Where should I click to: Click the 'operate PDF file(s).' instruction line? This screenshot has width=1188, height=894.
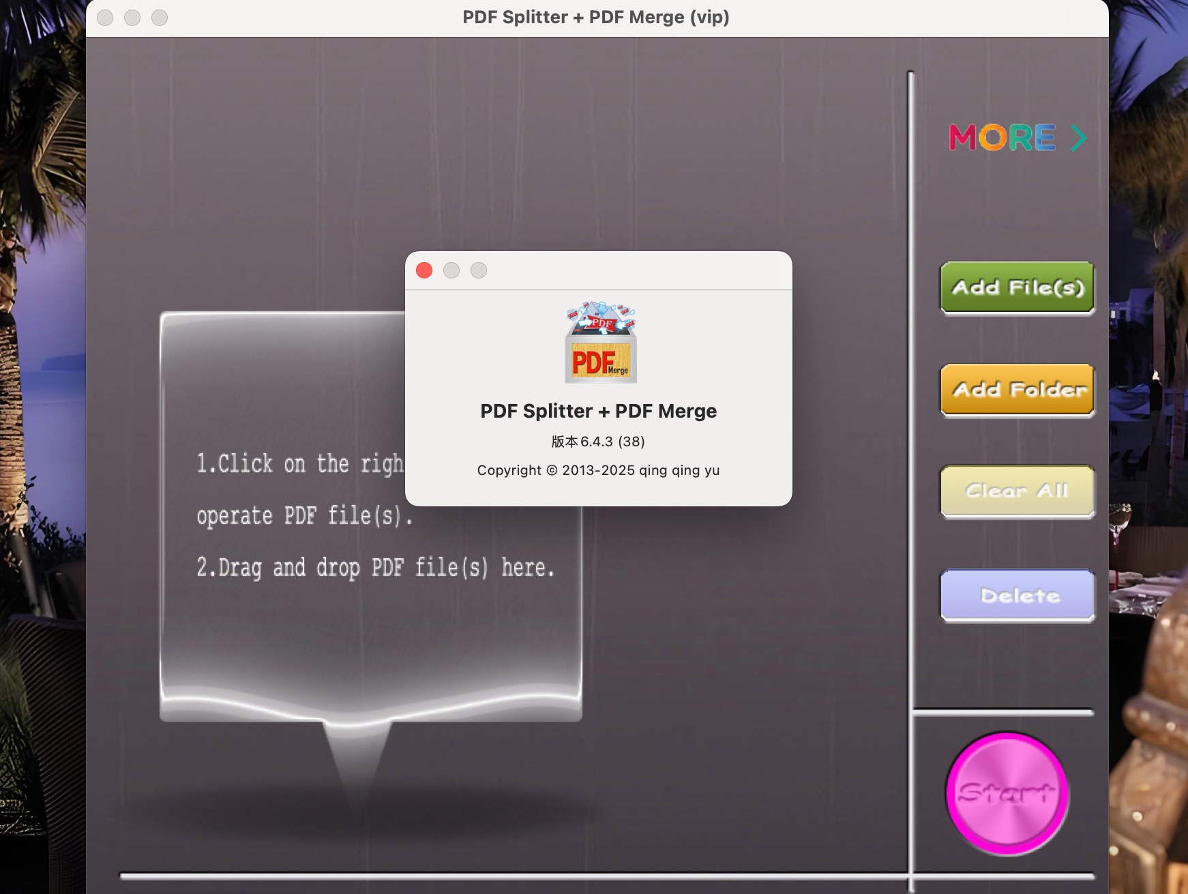(304, 515)
